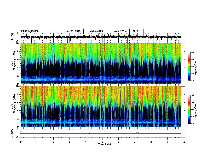
Task: Click the time axis tick label '5'
Action: coord(102,142)
